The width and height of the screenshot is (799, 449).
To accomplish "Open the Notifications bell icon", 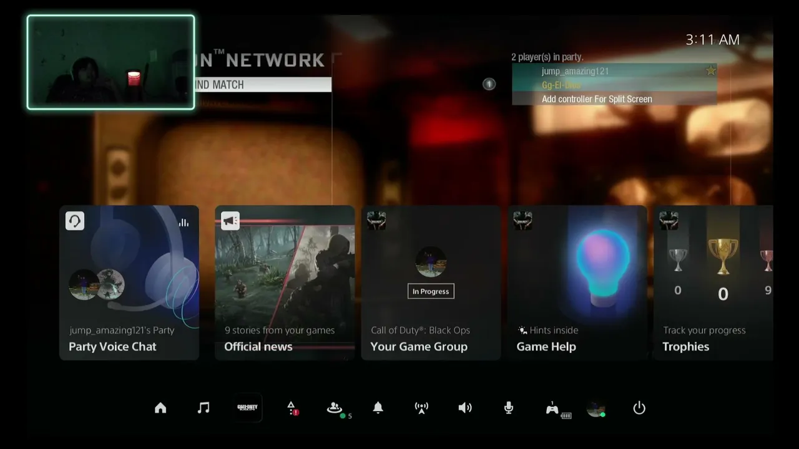I will pyautogui.click(x=378, y=408).
